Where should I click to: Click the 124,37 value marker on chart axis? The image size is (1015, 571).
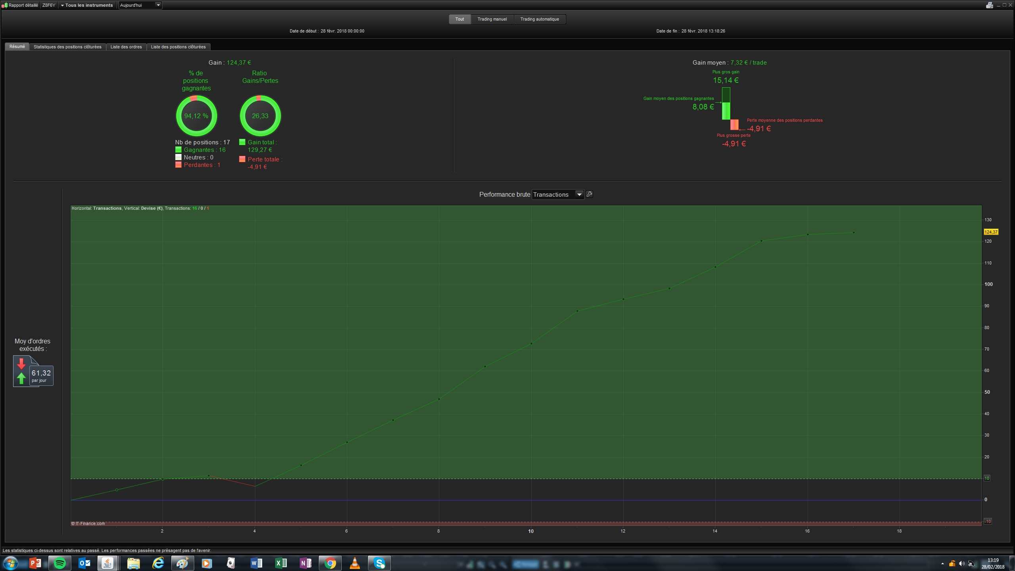pyautogui.click(x=990, y=232)
